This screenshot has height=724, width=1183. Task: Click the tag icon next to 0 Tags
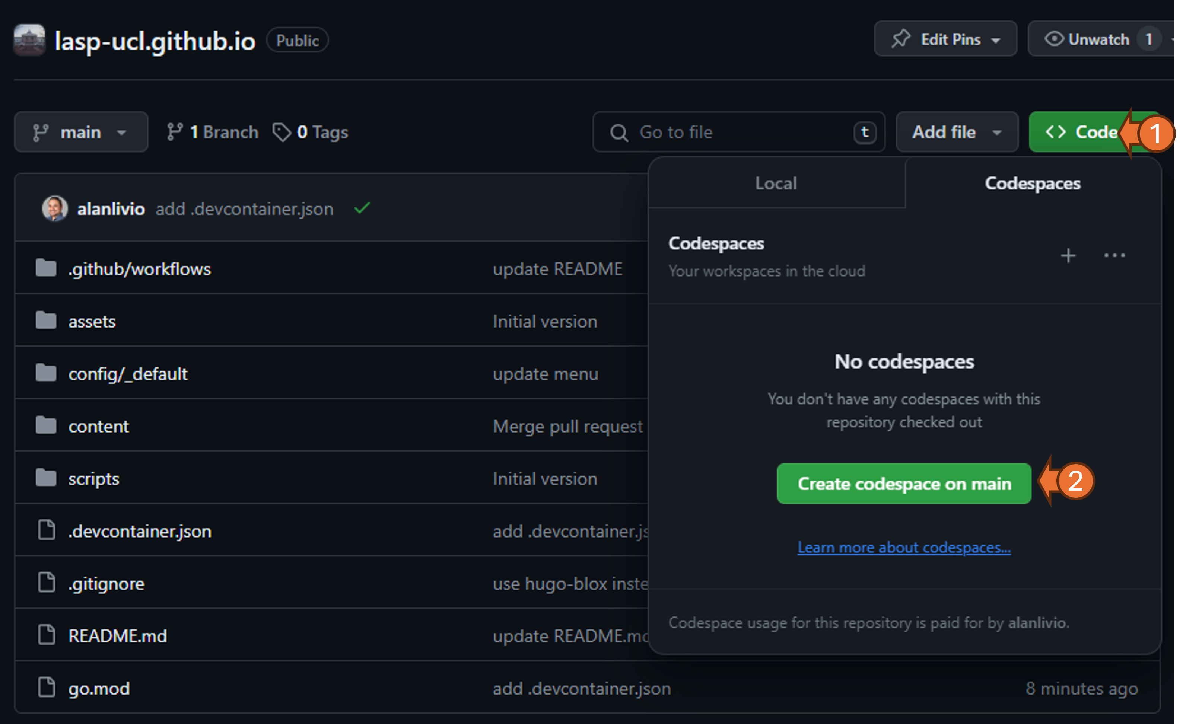[282, 132]
